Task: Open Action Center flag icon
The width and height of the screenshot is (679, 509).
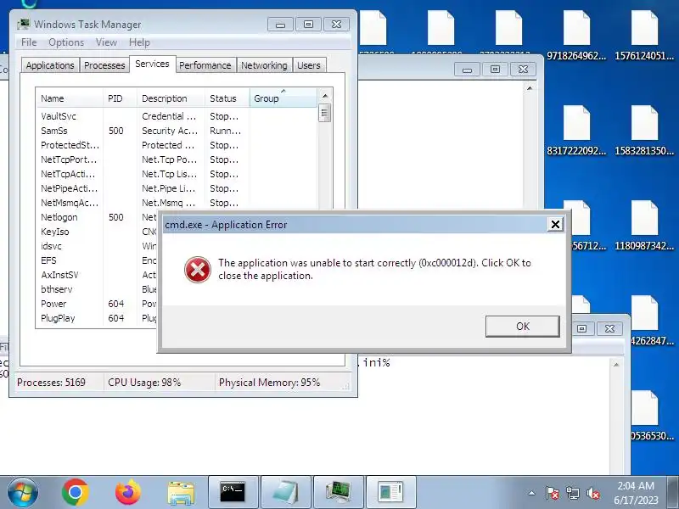Action: point(552,493)
